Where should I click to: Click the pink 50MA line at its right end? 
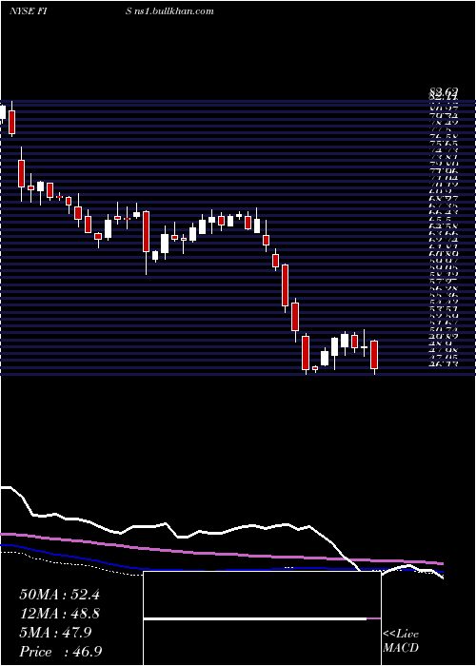[440, 563]
